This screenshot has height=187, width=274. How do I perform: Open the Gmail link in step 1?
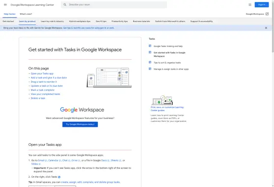[x=41, y=161]
